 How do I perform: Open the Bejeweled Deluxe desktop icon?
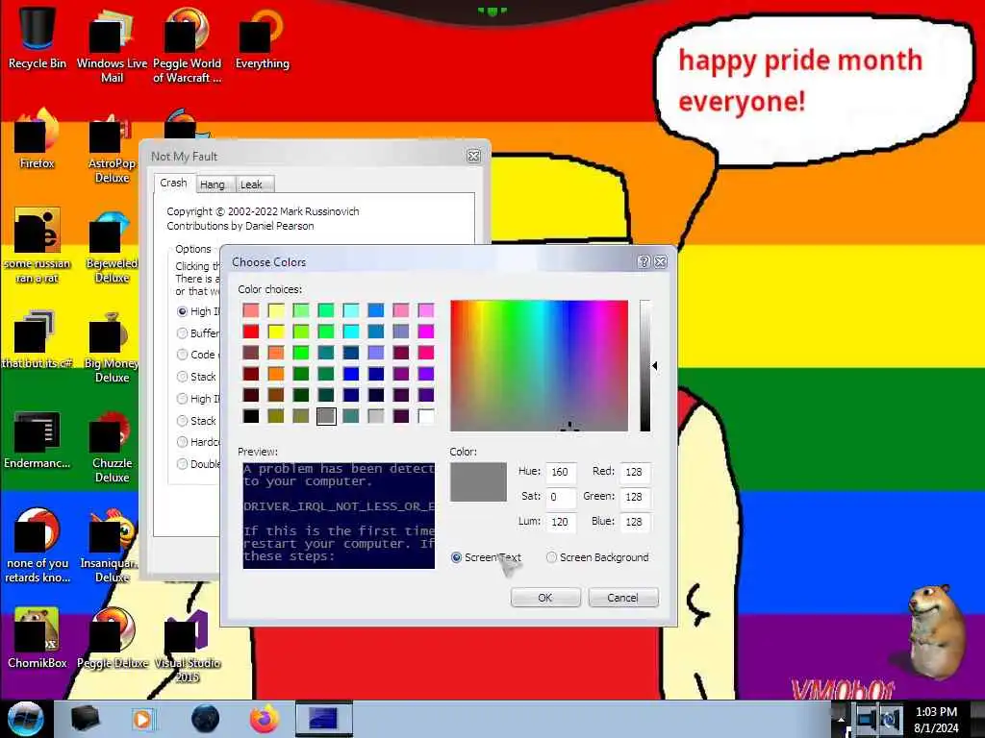[x=112, y=245]
